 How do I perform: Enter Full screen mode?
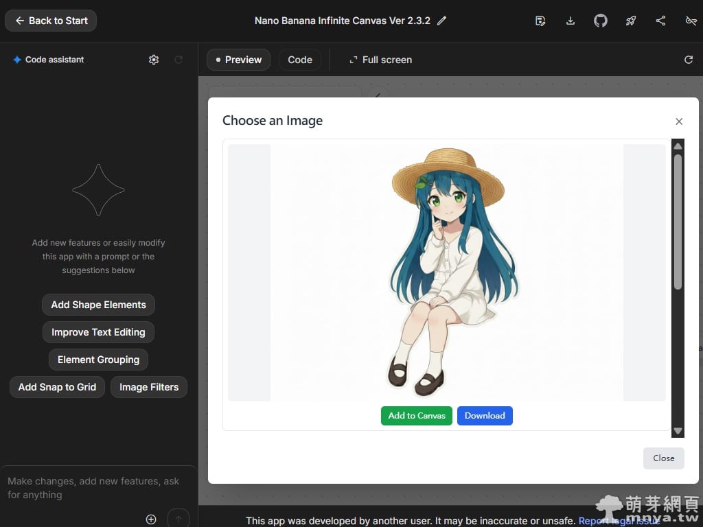click(380, 60)
